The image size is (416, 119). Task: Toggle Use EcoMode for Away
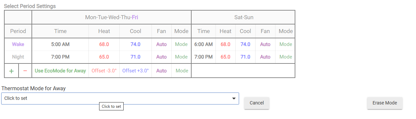(60, 71)
